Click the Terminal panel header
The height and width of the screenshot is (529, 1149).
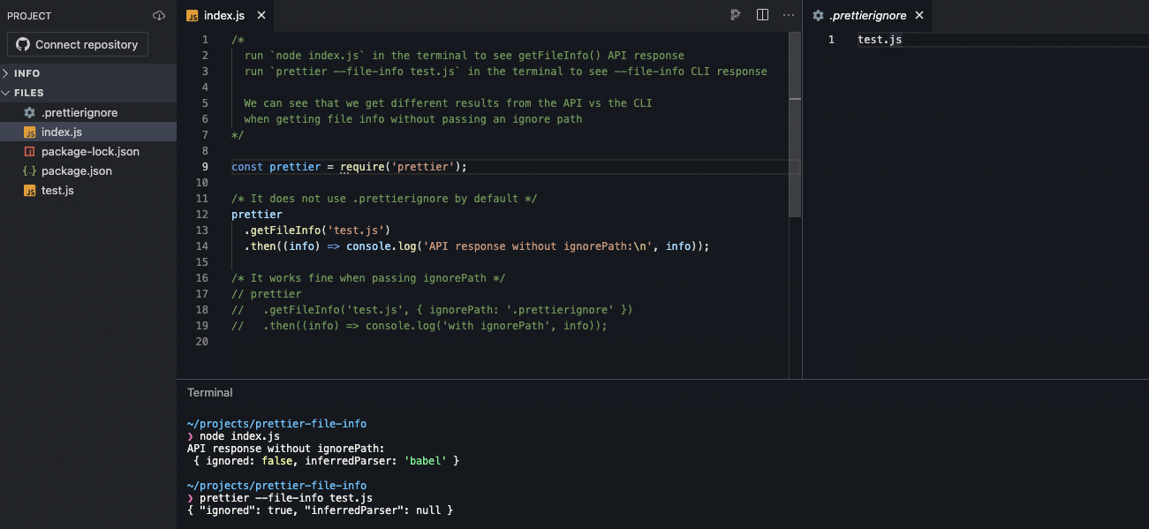click(x=210, y=392)
